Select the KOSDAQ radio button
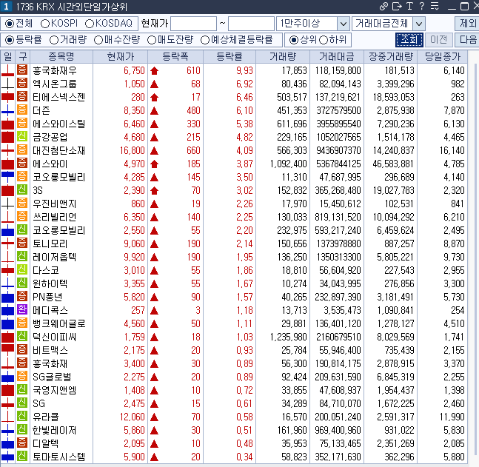The height and width of the screenshot is (467, 479). tap(90, 24)
